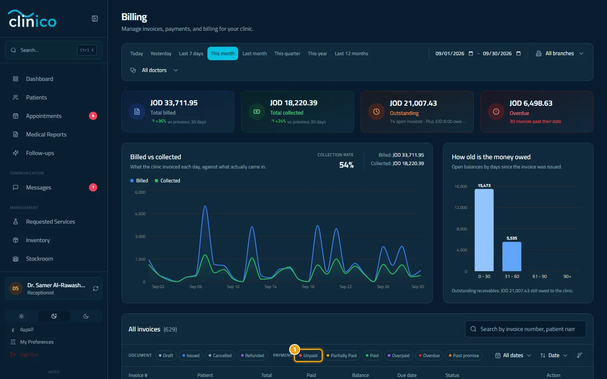Click the 0 - 30 days bar
The image size is (607, 379).
[x=484, y=230]
